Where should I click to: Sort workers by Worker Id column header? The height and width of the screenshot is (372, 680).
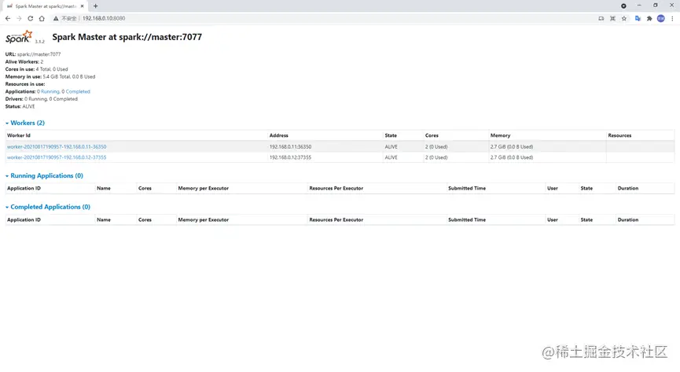tap(19, 135)
